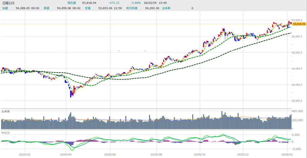Click the -2,000 MACD axis label
Image resolution: width=307 pixels, height=158 pixels.
pyautogui.click(x=297, y=149)
